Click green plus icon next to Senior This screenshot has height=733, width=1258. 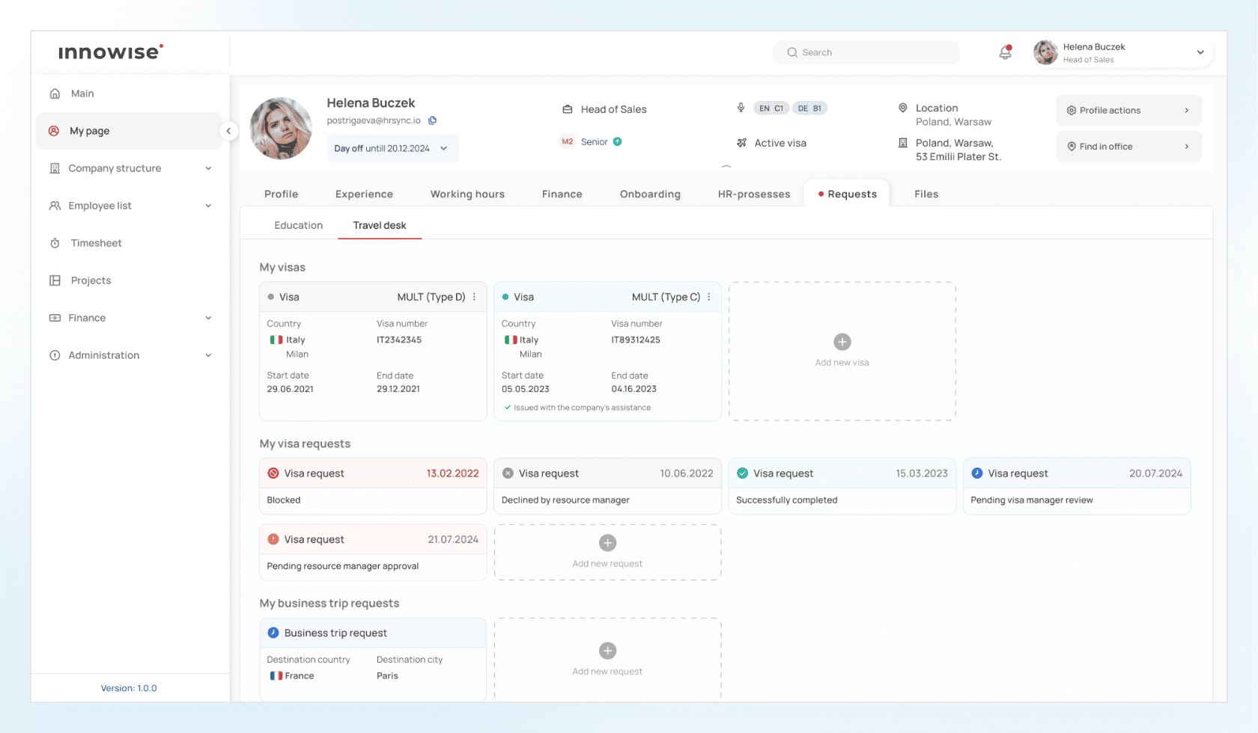click(x=618, y=142)
